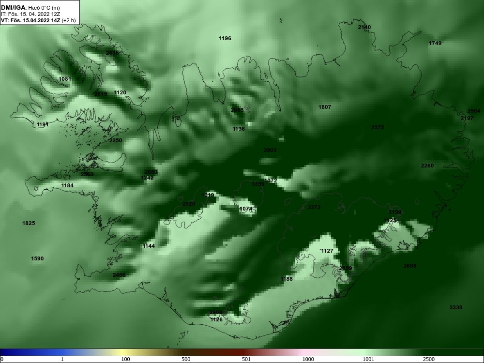
Task: Click the map value 1196
Action: coord(225,38)
